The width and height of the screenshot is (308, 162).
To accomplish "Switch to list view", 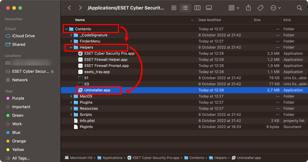I will [x=185, y=8].
